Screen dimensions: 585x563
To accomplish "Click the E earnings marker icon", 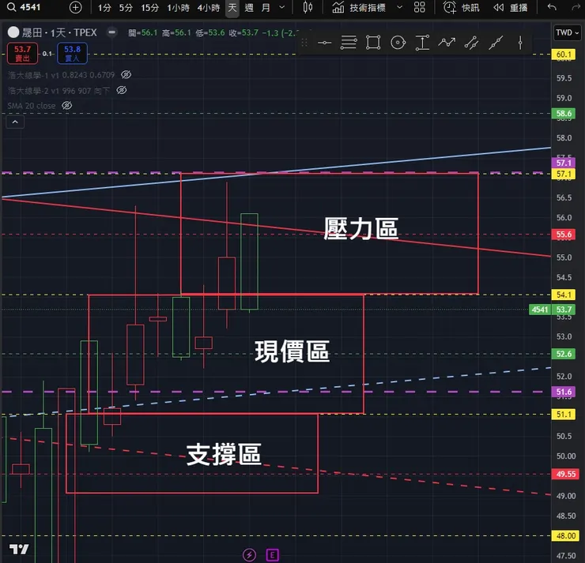I will point(273,555).
